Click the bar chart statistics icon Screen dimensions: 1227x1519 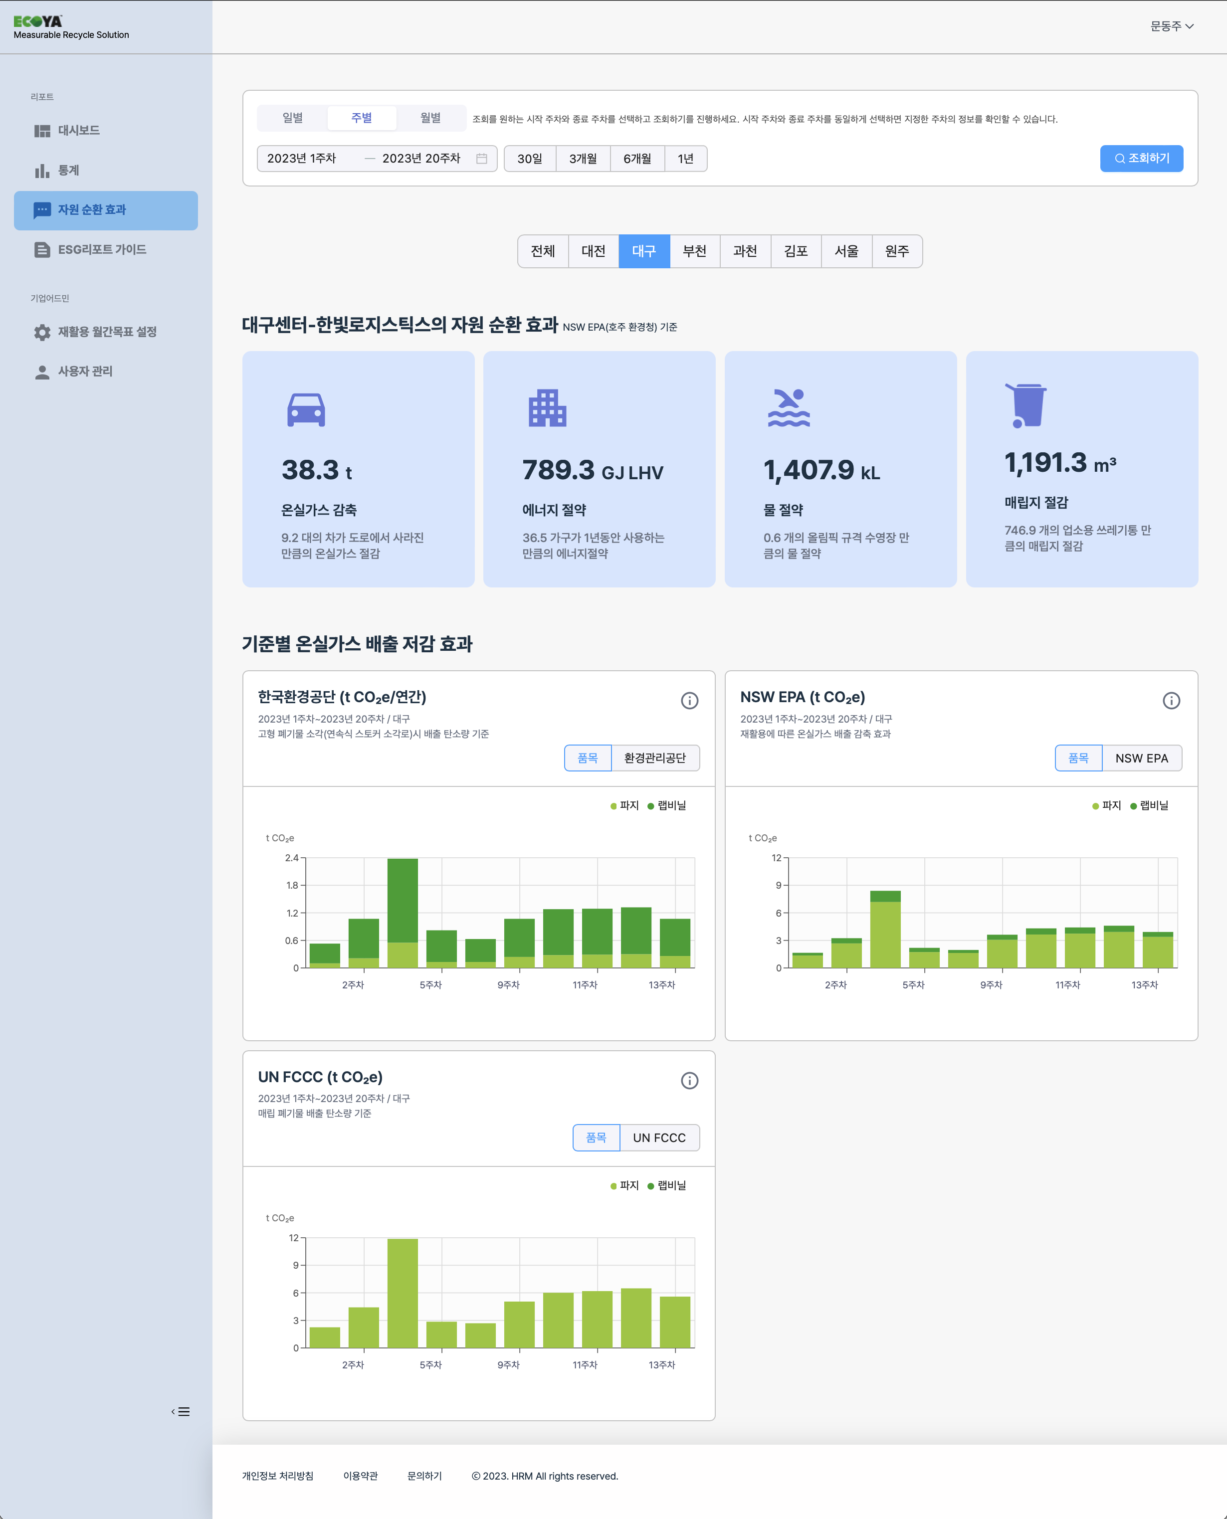click(42, 170)
